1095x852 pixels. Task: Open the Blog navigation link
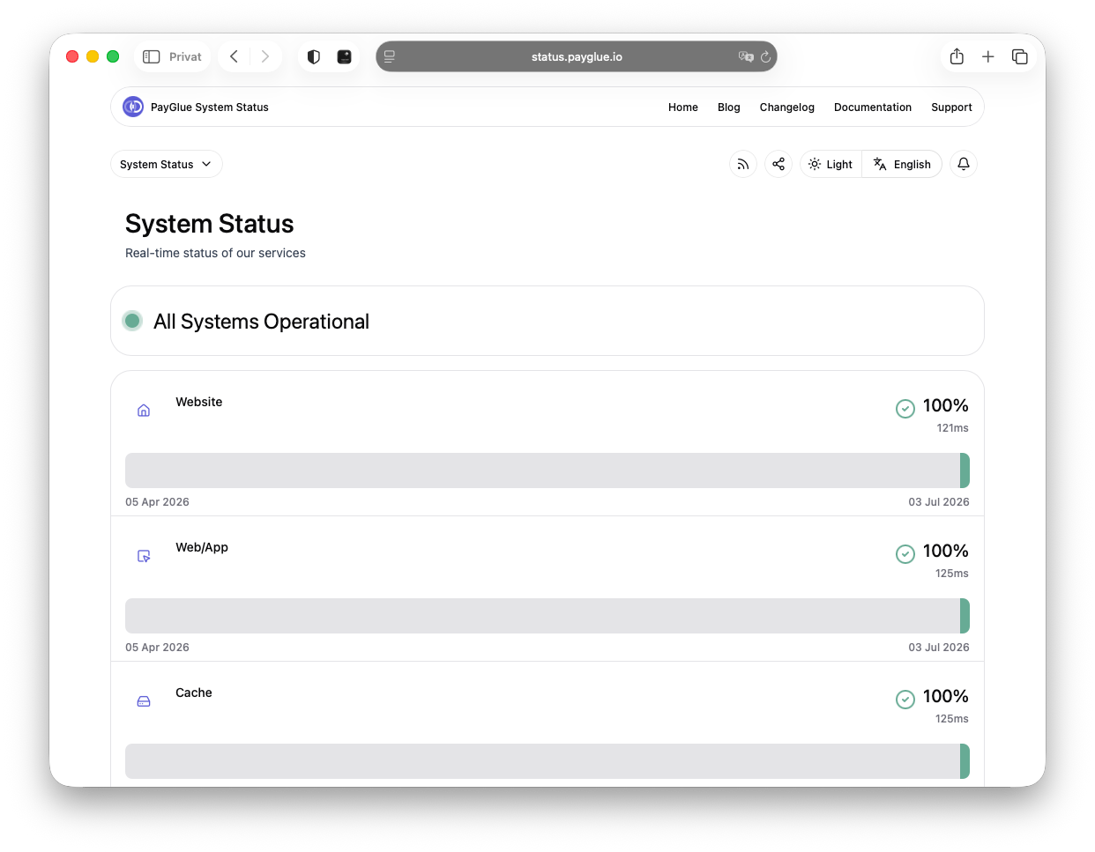pos(729,107)
